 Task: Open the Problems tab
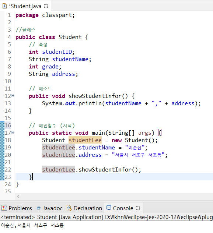[x=17, y=208]
